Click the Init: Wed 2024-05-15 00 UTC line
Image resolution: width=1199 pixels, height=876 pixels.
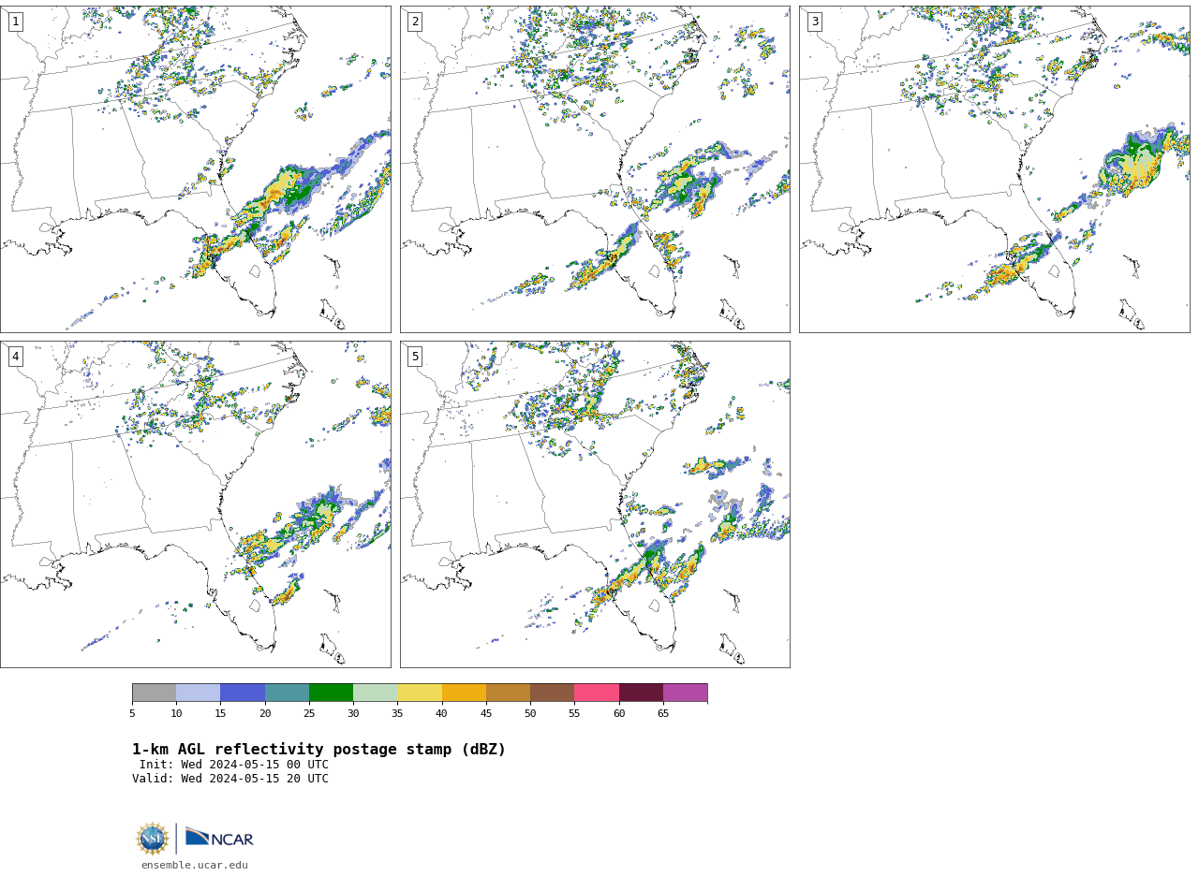coord(234,765)
